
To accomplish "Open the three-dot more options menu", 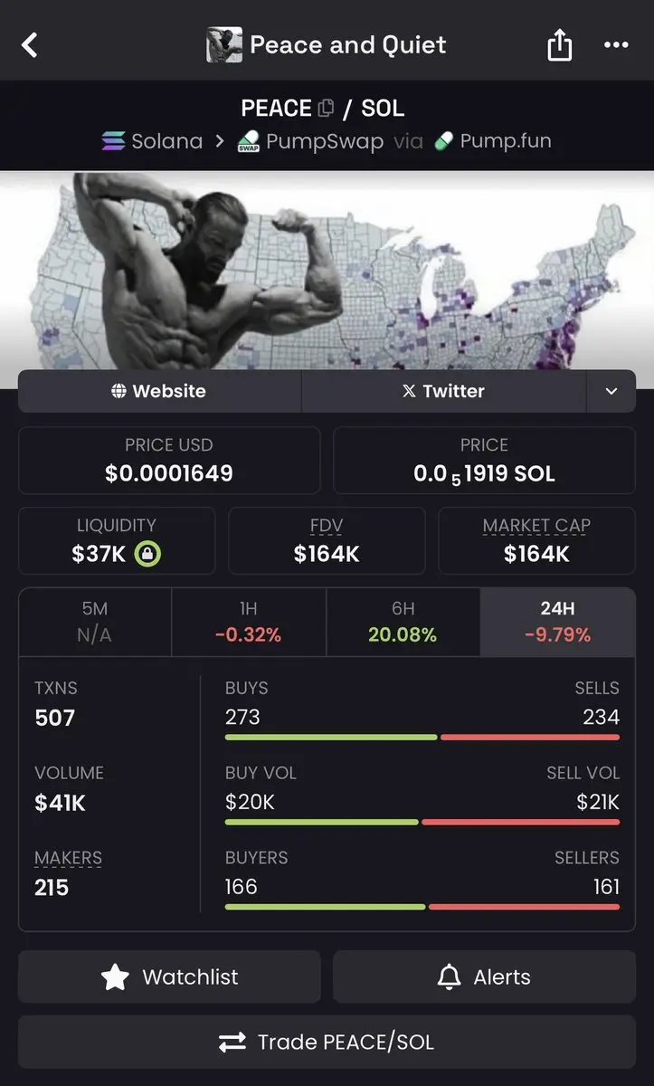I will [x=616, y=44].
